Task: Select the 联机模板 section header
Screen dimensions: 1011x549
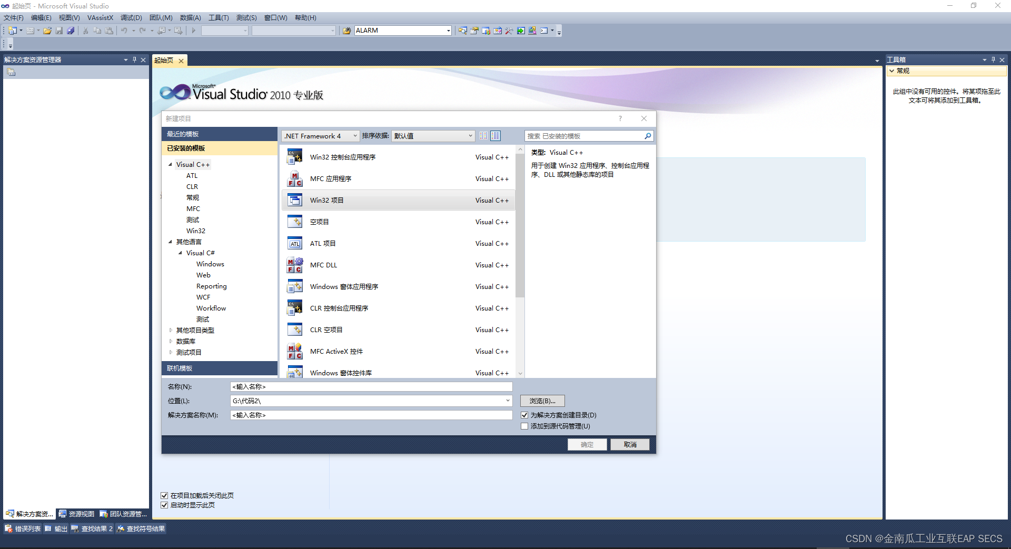Action: click(x=220, y=368)
